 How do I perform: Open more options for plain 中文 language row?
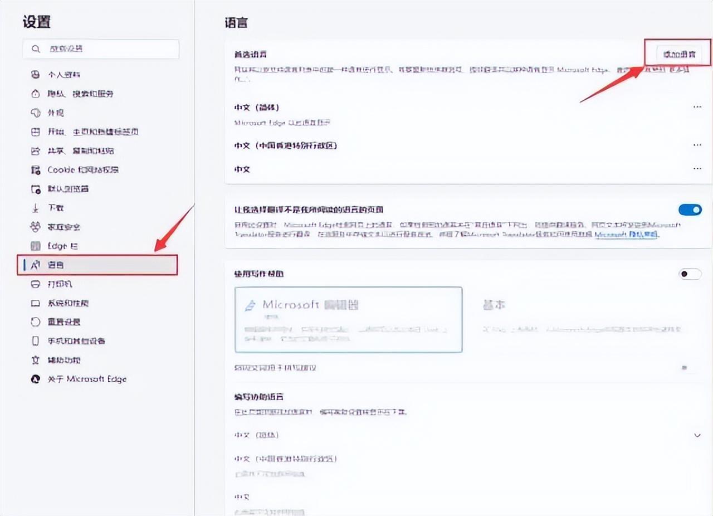(697, 168)
